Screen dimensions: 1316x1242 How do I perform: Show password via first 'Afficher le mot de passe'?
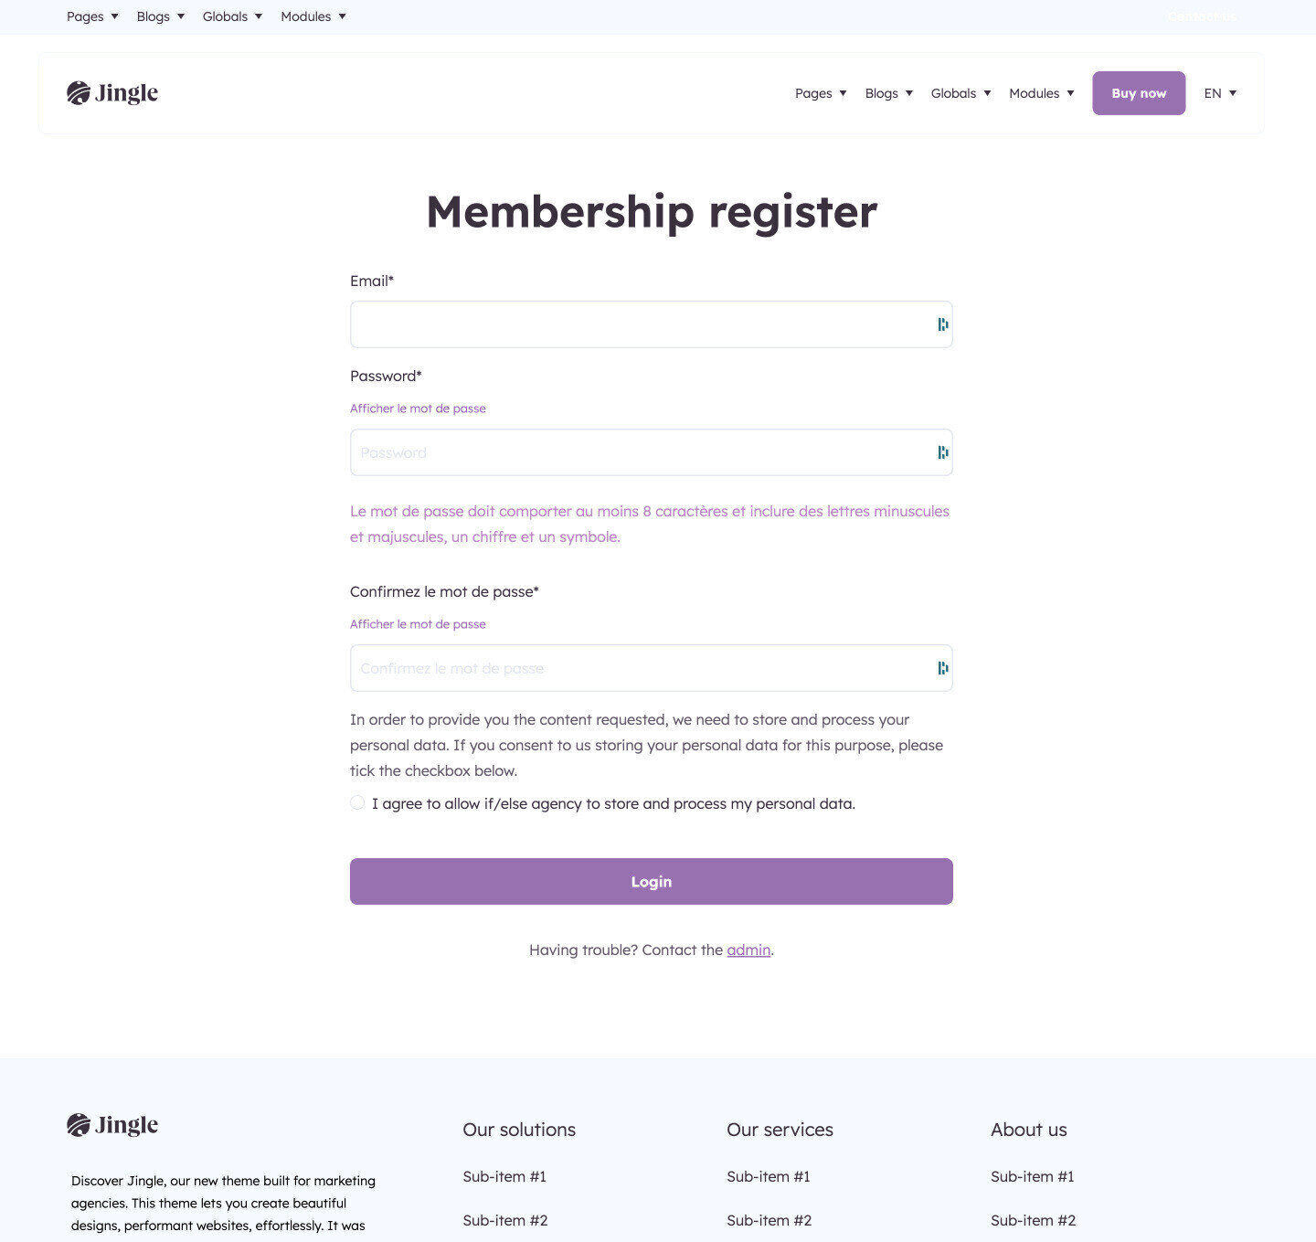pos(418,409)
